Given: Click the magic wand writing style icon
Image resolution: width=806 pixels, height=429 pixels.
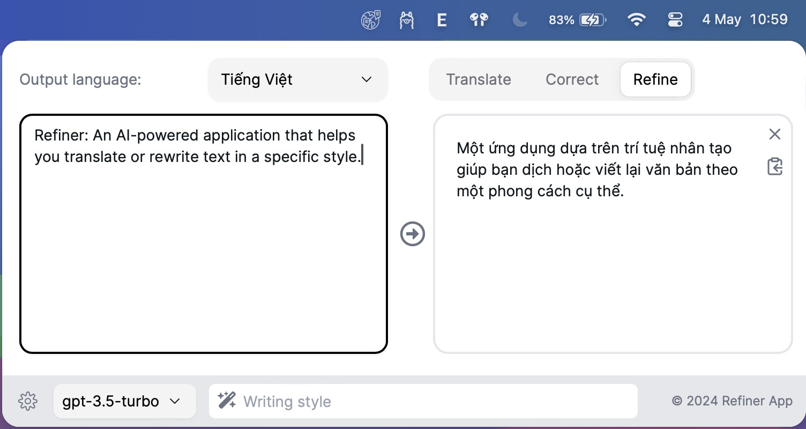Looking at the screenshot, I should tap(227, 400).
